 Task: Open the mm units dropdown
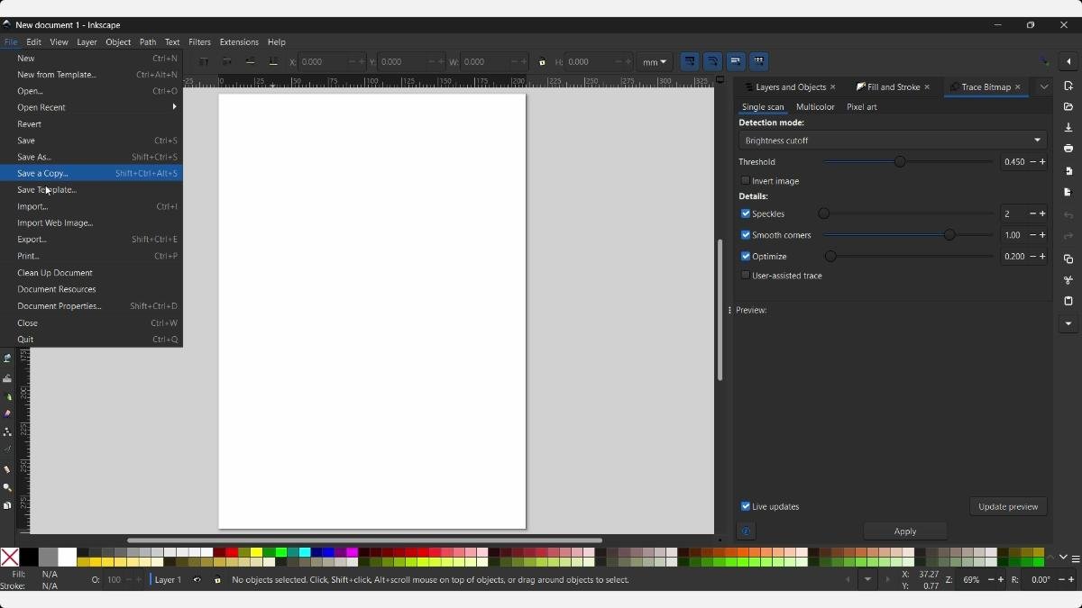tap(655, 62)
